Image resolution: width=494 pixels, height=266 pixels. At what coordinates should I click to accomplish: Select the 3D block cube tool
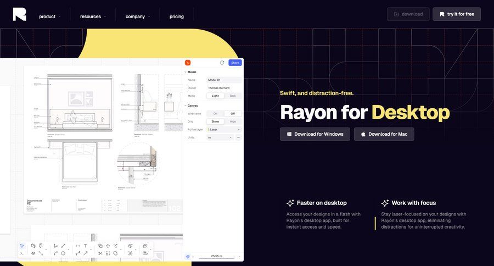pos(131,246)
